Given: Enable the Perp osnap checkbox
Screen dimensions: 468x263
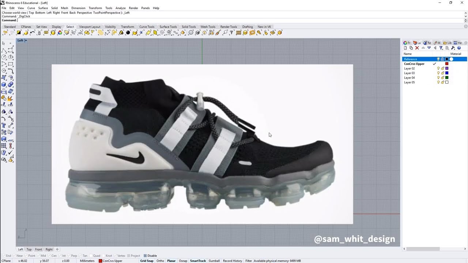Looking at the screenshot, I should [69, 256].
